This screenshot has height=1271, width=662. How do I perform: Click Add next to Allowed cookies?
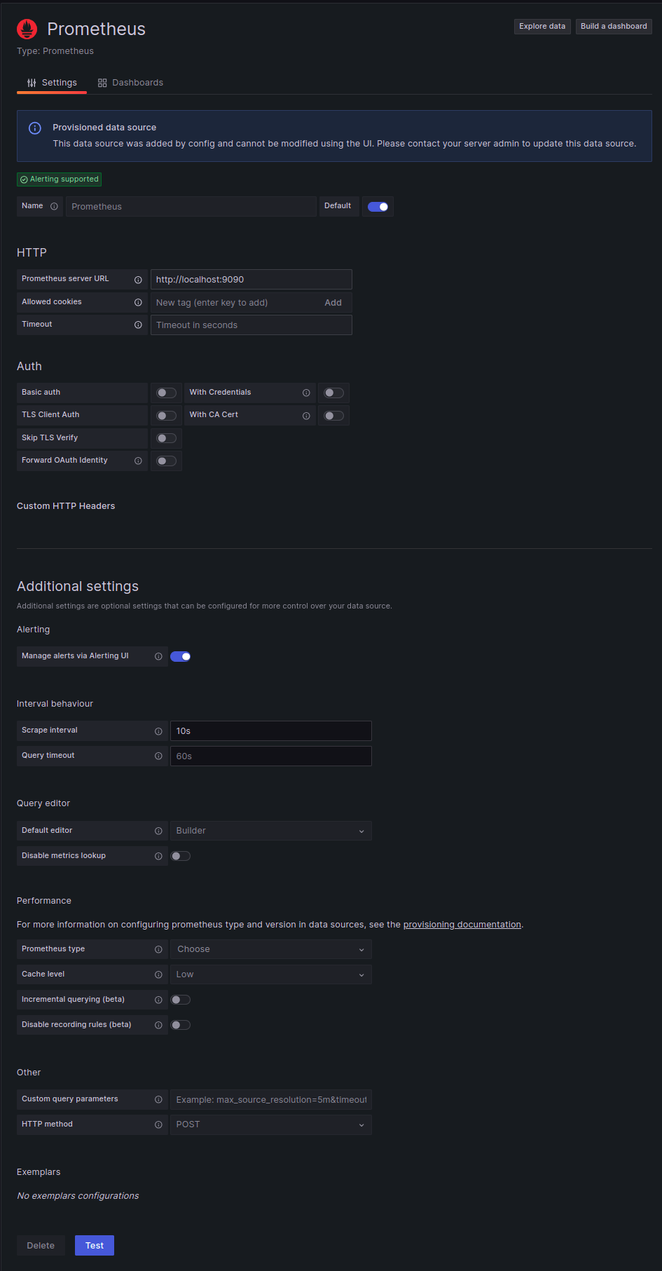333,303
